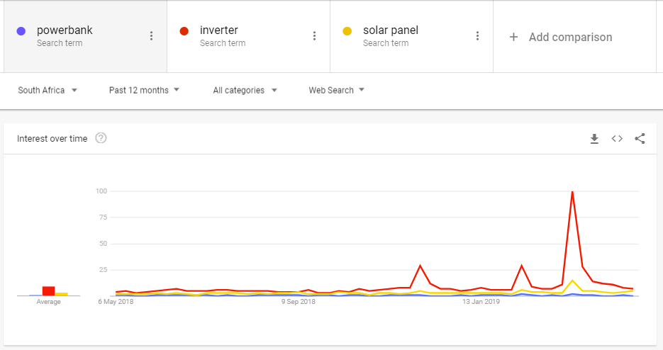This screenshot has width=663, height=350.
Task: Open more options for powerbank term
Action: [151, 36]
